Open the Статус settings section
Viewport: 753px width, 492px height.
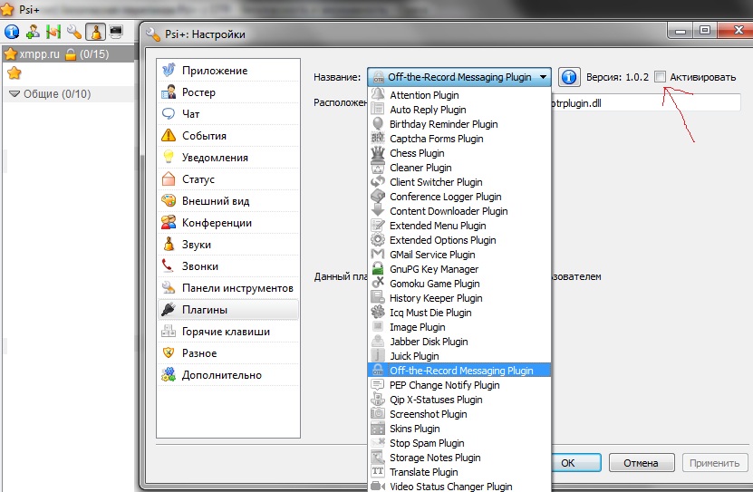coord(228,179)
